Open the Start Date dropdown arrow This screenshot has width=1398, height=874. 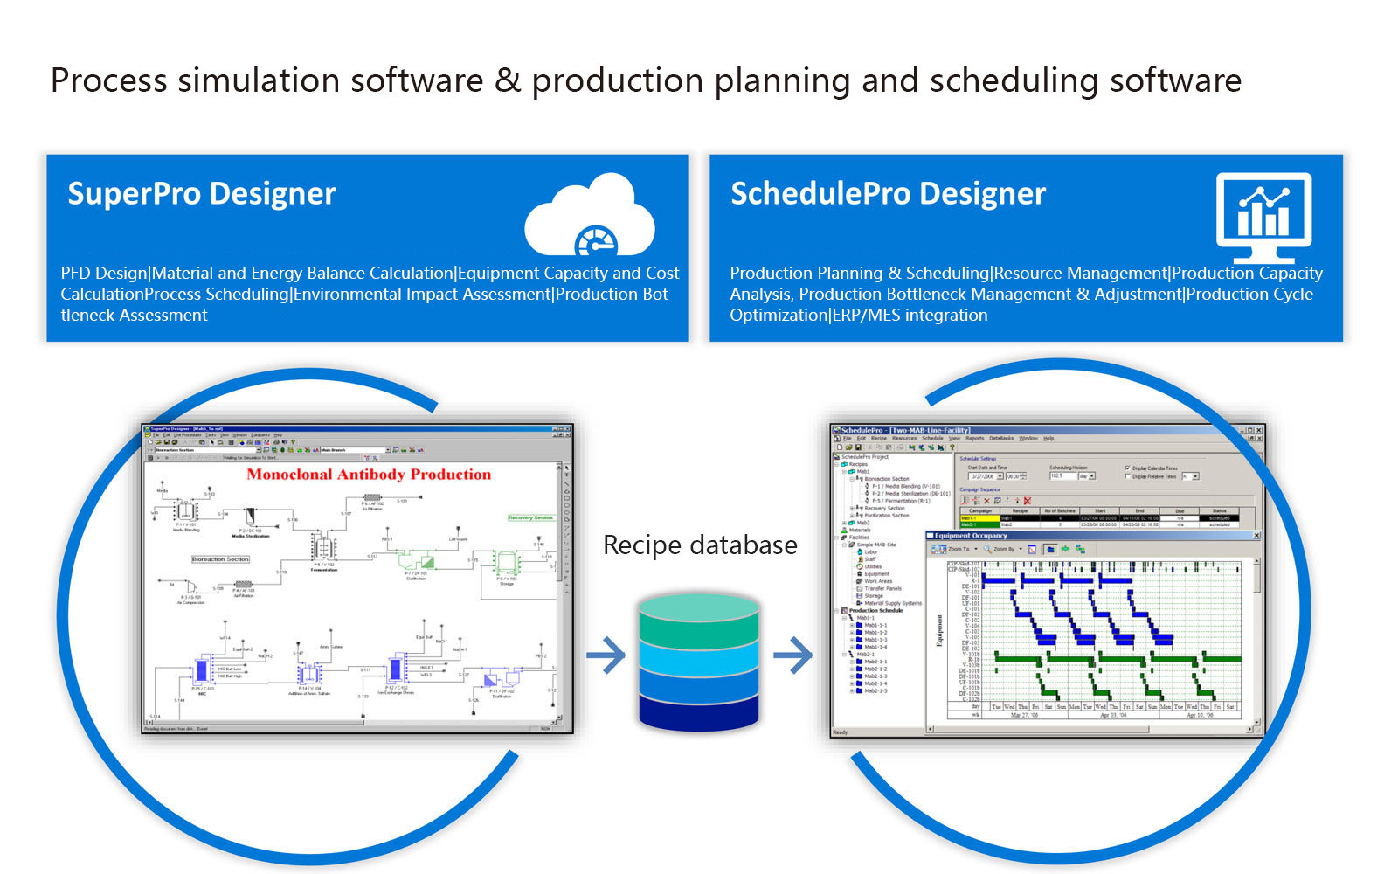pyautogui.click(x=1000, y=476)
